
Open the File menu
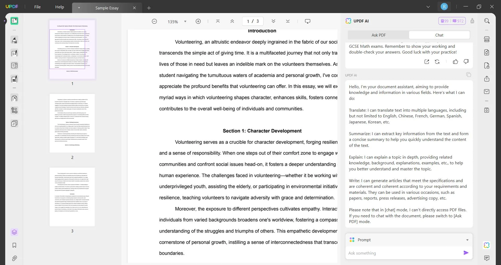point(37,7)
